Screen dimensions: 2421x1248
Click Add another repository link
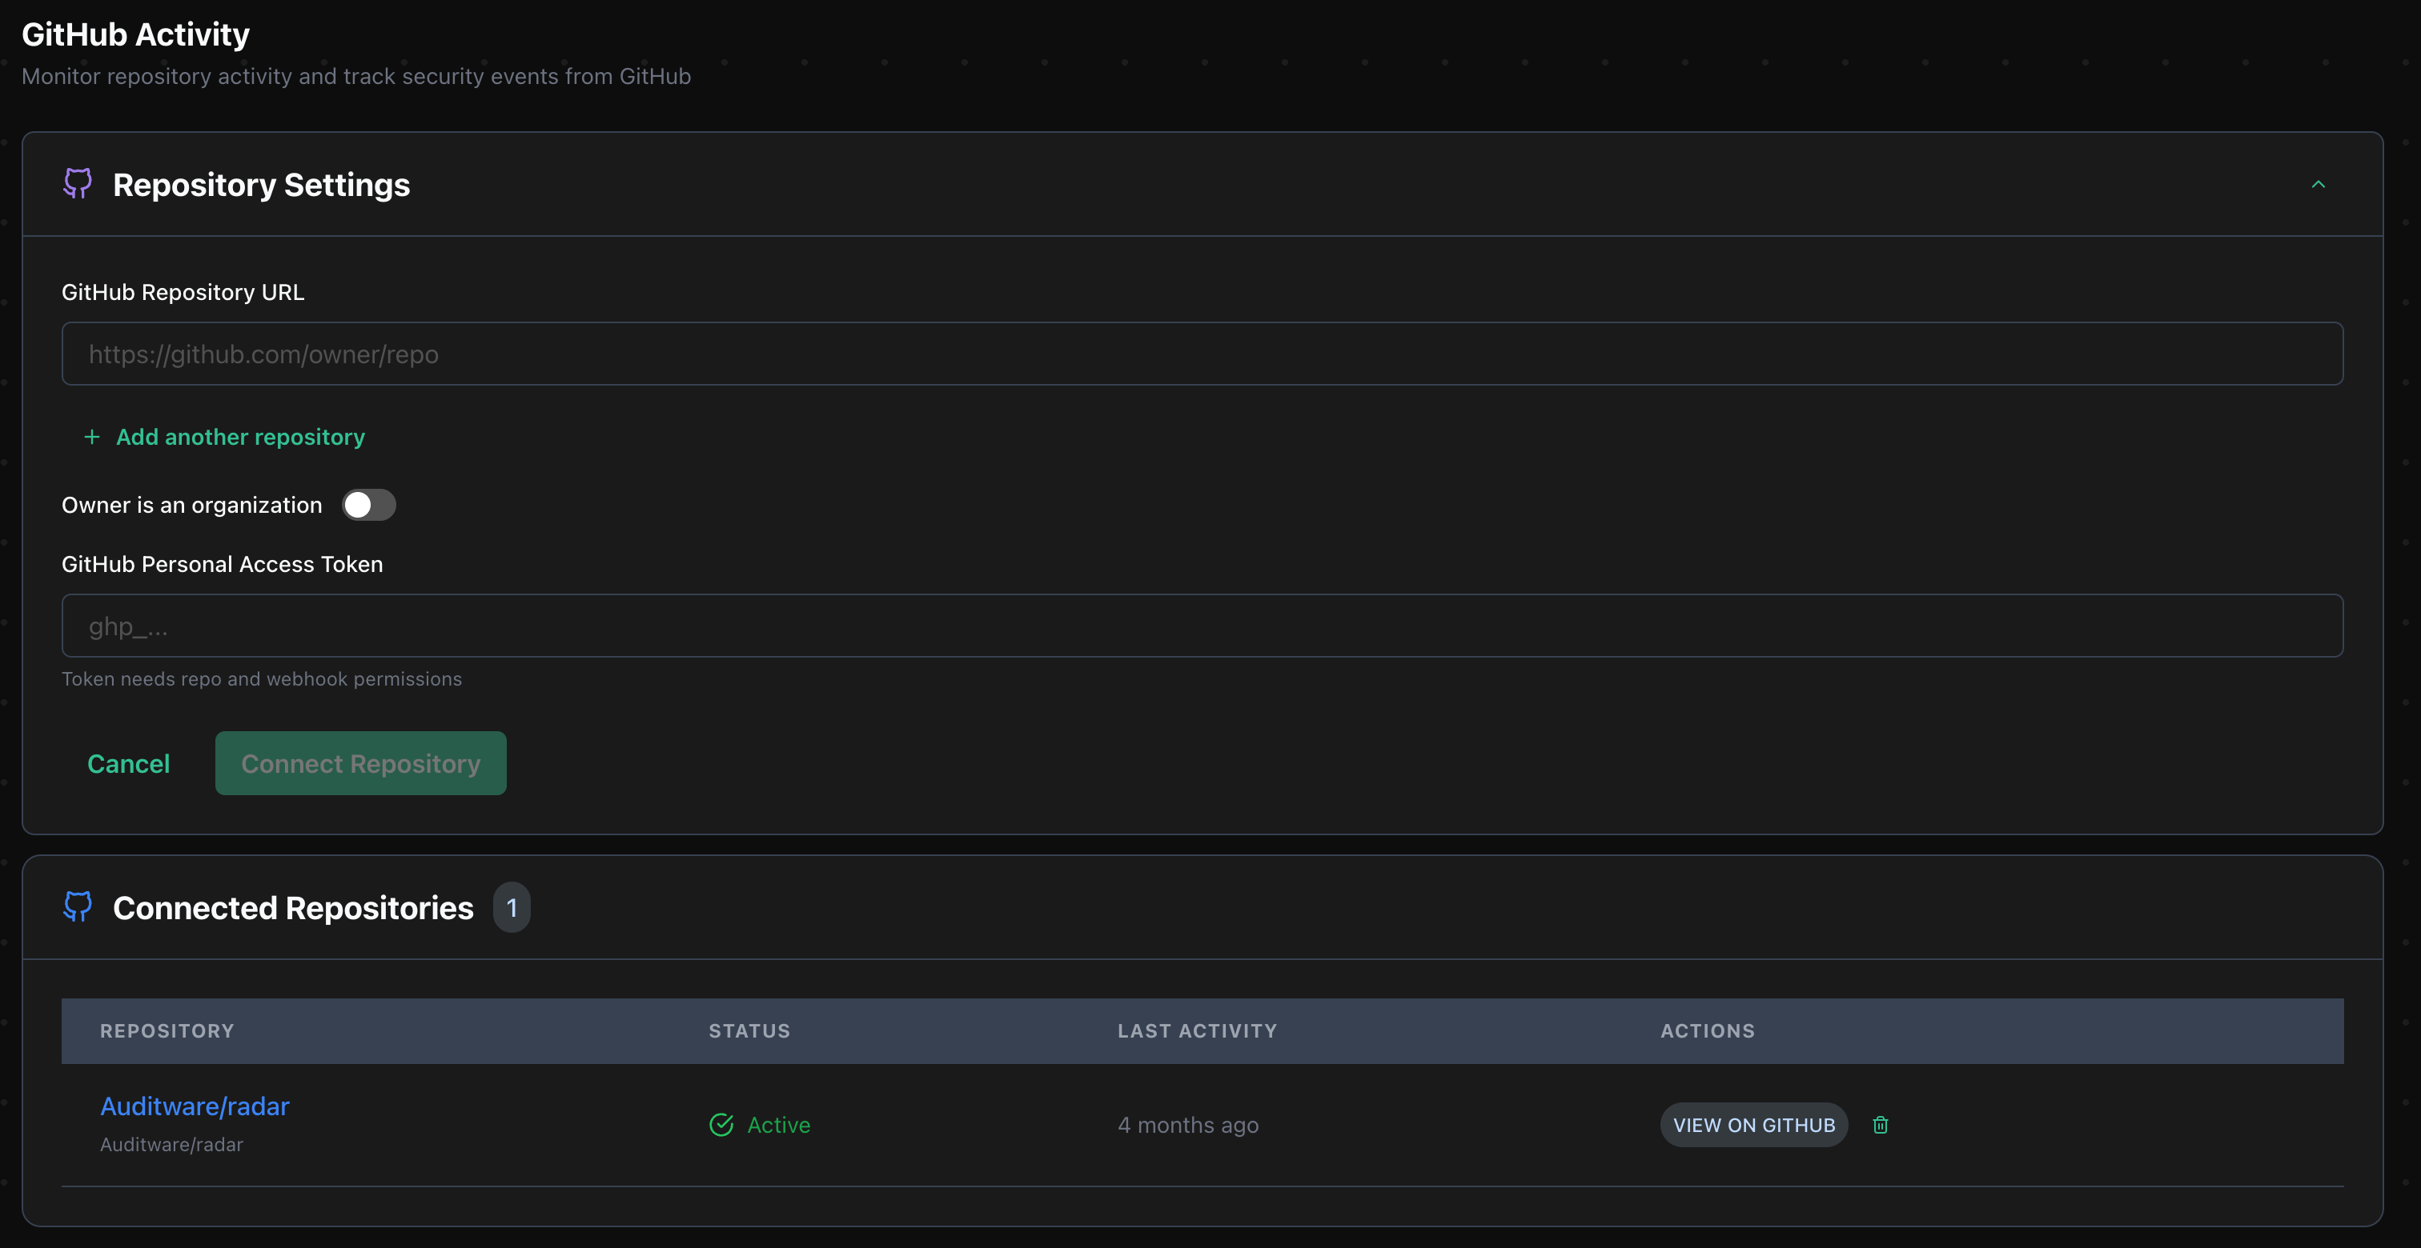(x=239, y=438)
